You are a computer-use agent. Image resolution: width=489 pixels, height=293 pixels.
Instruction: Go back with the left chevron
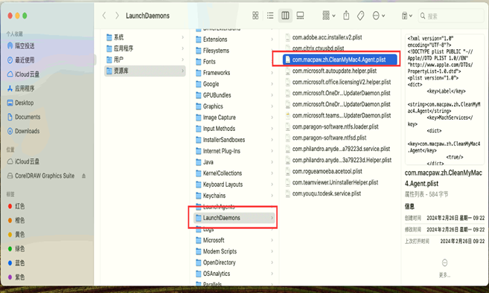tap(104, 16)
